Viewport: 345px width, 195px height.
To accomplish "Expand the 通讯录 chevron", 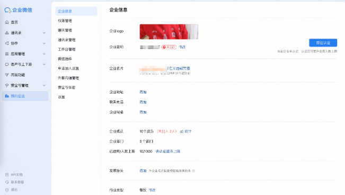I will point(44,32).
